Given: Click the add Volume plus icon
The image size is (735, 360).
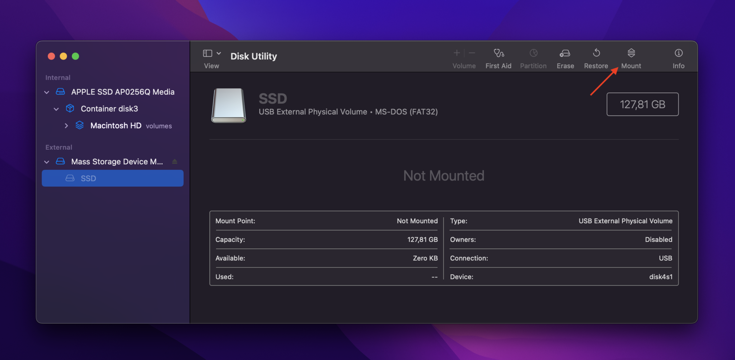Looking at the screenshot, I should 457,53.
